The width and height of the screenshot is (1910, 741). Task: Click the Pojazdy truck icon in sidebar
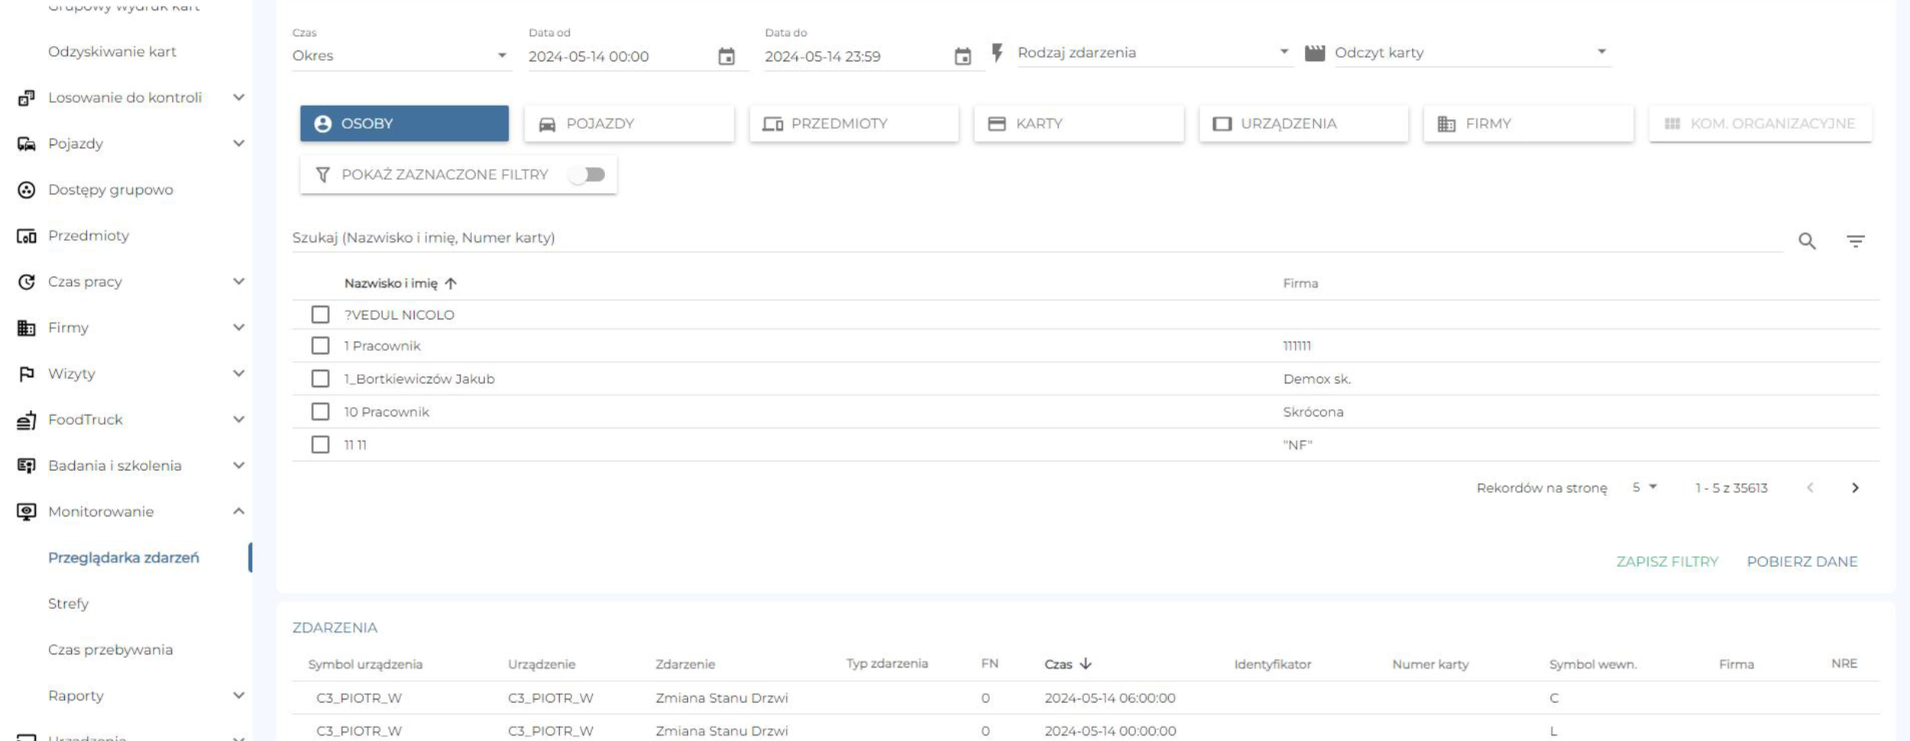[x=27, y=143]
